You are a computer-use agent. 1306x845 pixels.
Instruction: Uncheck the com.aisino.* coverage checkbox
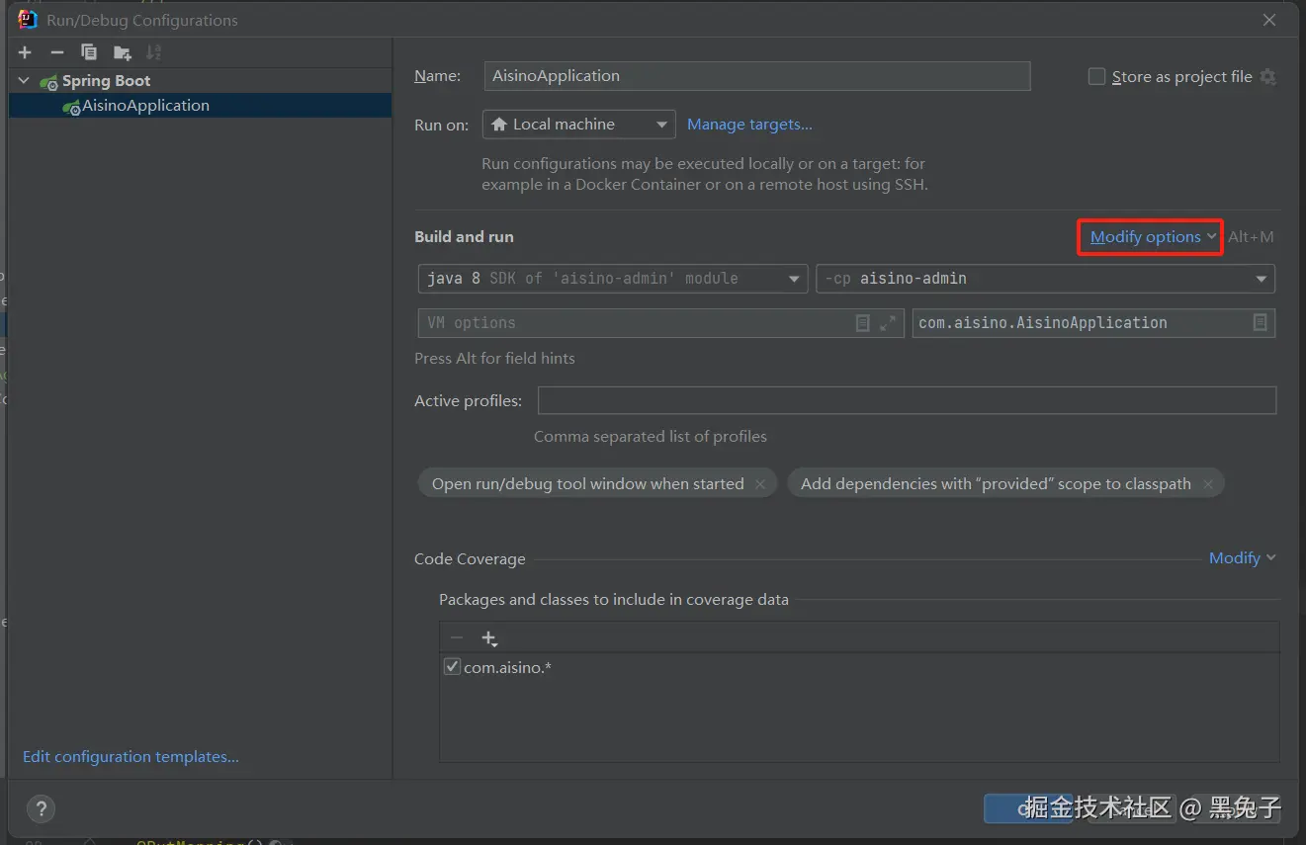[x=452, y=667]
